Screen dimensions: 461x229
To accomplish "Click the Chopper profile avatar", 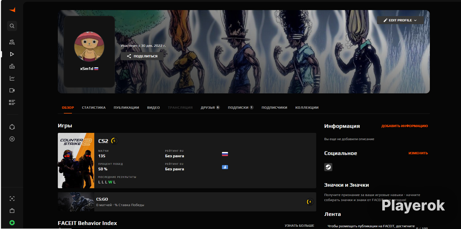I will click(x=89, y=47).
